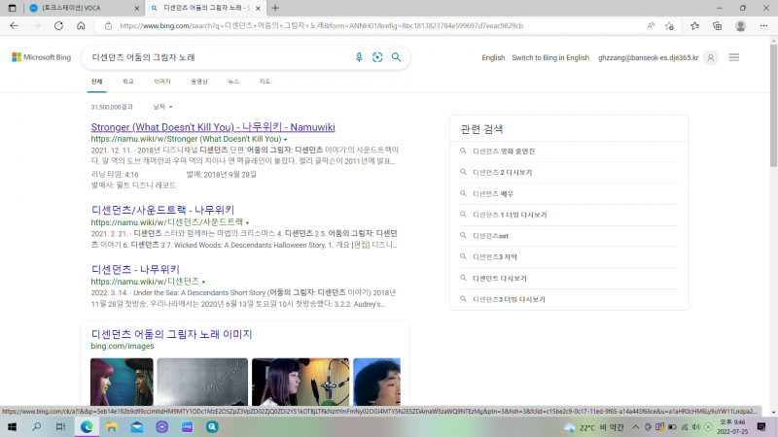This screenshot has height=437, width=778.
Task: Open a new browser tab
Action: tap(275, 8)
